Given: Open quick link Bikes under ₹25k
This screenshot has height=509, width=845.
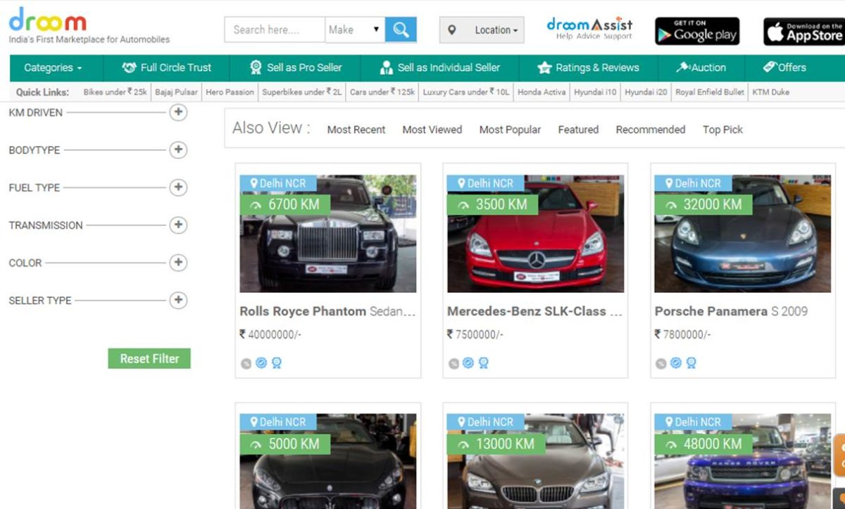Looking at the screenshot, I should tap(115, 92).
